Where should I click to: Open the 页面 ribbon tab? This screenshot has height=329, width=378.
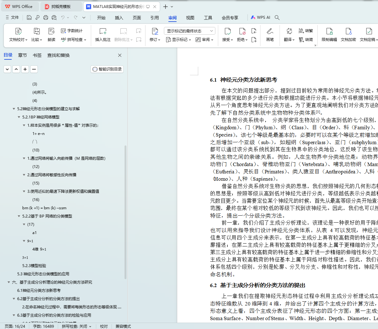pyautogui.click(x=137, y=17)
